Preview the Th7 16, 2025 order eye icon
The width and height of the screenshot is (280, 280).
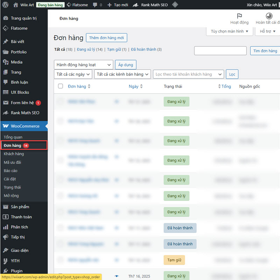(117, 276)
